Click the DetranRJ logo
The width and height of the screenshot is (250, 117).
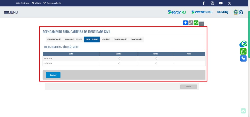pos(177,12)
